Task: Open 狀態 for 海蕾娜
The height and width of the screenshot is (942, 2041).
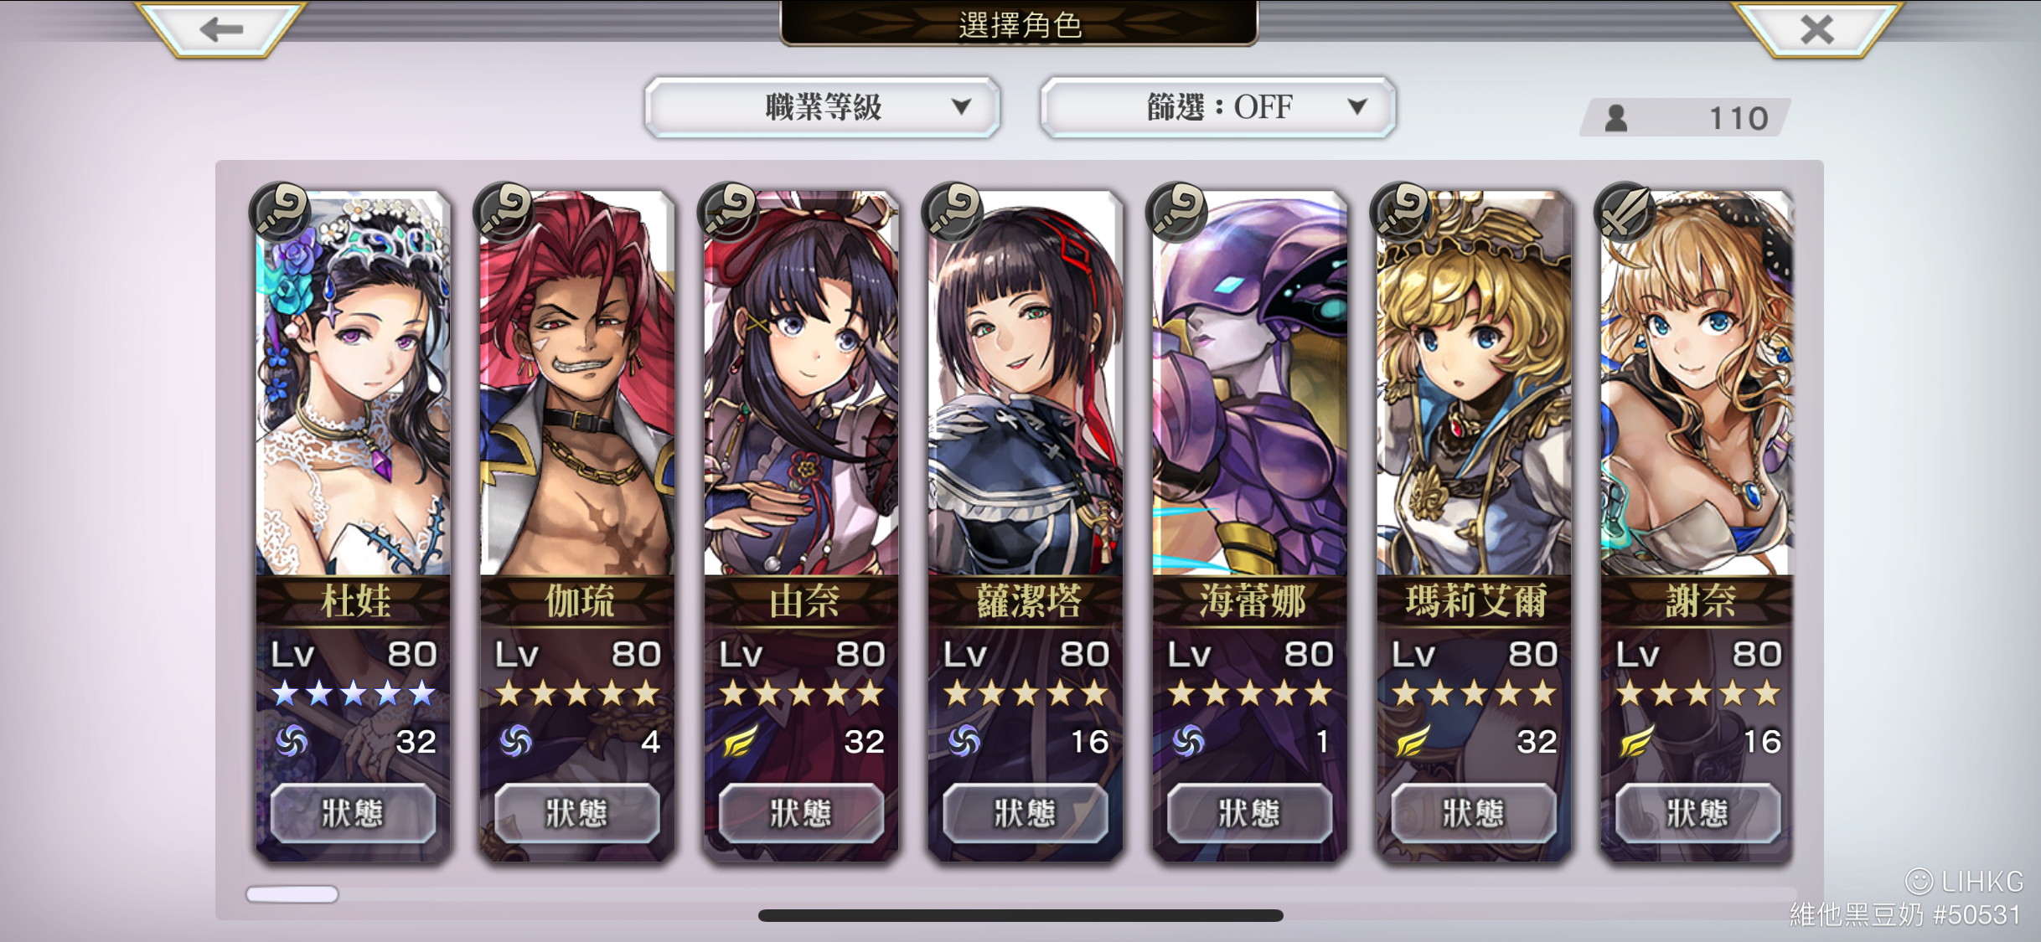Action: click(1249, 813)
